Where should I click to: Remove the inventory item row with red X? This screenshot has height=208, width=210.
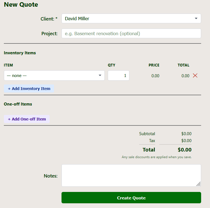pyautogui.click(x=195, y=76)
